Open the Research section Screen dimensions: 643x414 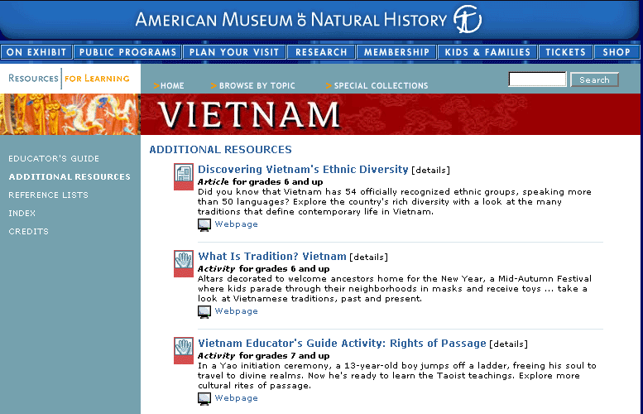[x=321, y=52]
